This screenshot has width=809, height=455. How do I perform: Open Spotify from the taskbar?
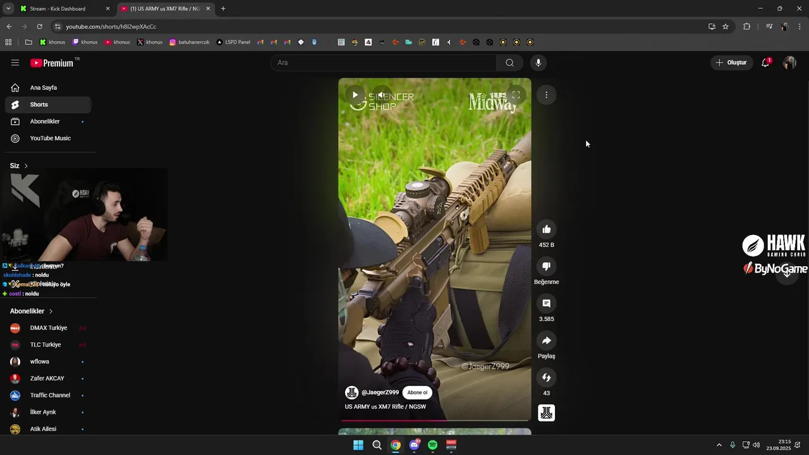(x=432, y=445)
